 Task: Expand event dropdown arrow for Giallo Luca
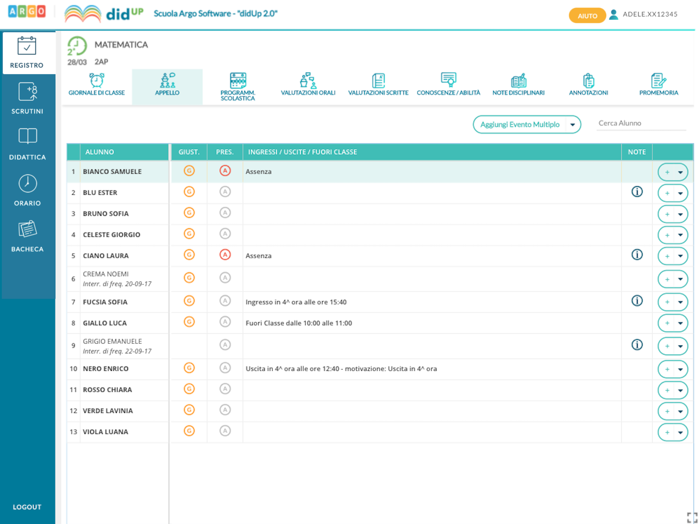pyautogui.click(x=680, y=323)
